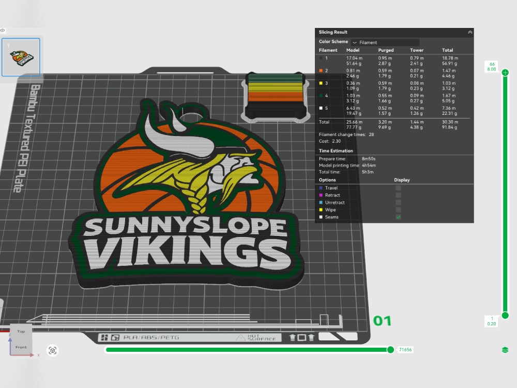The height and width of the screenshot is (388, 517).
Task: Click the Seams color legend square
Action: point(321,217)
